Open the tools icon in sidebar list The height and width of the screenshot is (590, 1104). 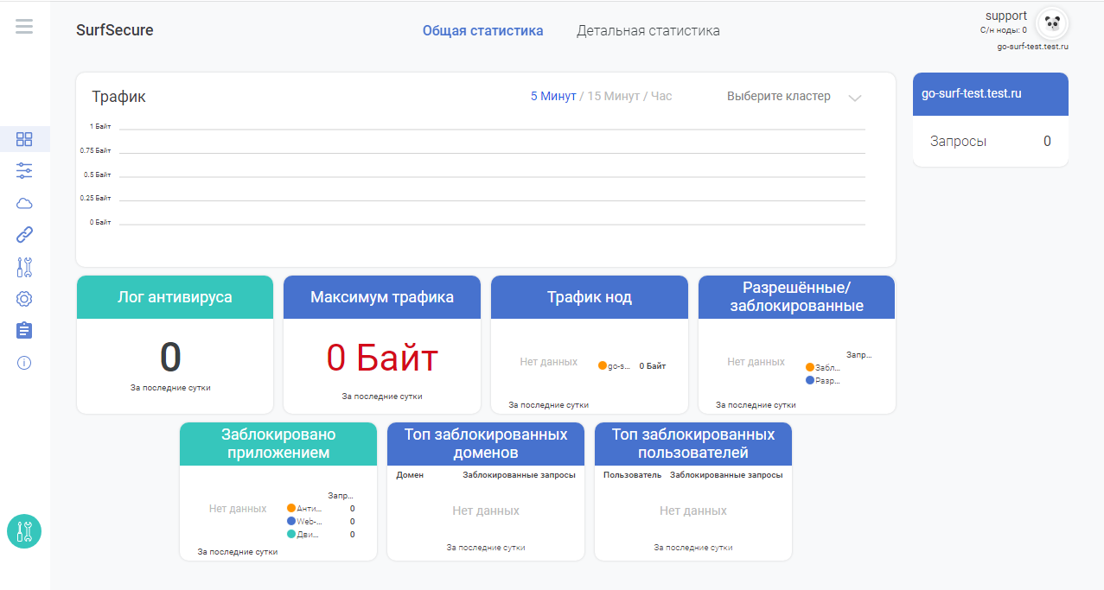pyautogui.click(x=24, y=267)
